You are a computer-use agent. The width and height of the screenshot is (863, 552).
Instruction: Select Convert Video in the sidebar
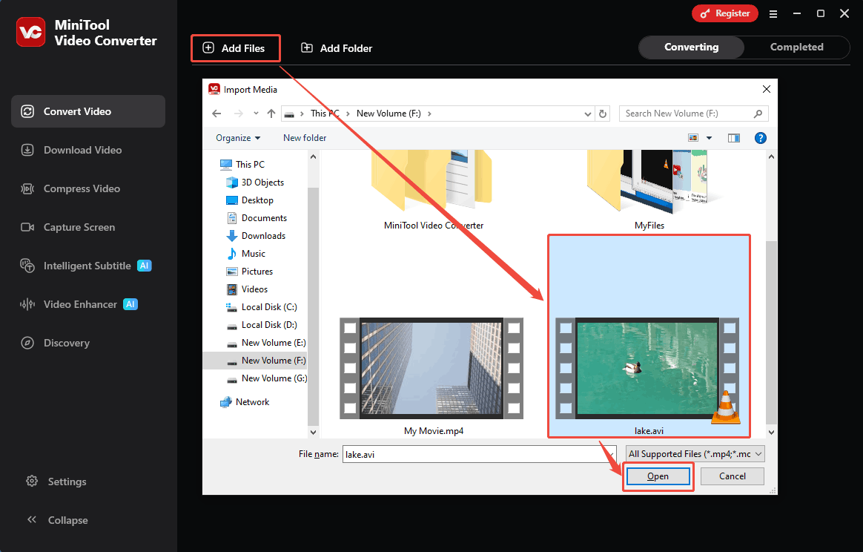point(88,111)
